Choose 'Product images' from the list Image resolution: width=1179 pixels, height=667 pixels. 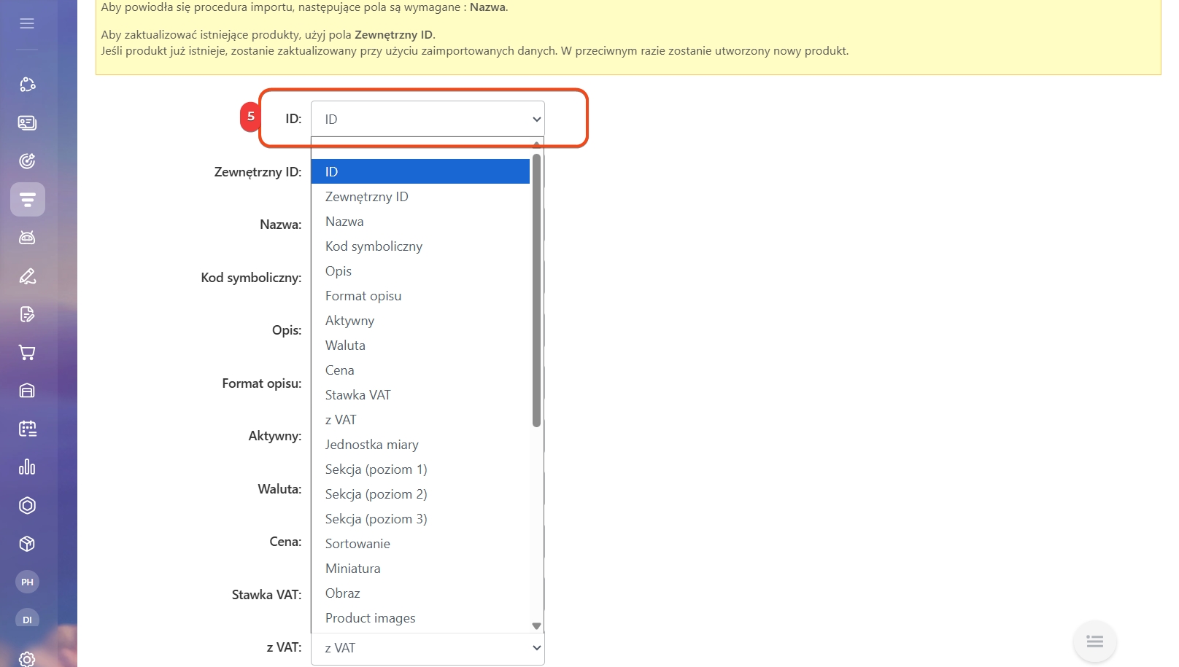click(x=370, y=618)
